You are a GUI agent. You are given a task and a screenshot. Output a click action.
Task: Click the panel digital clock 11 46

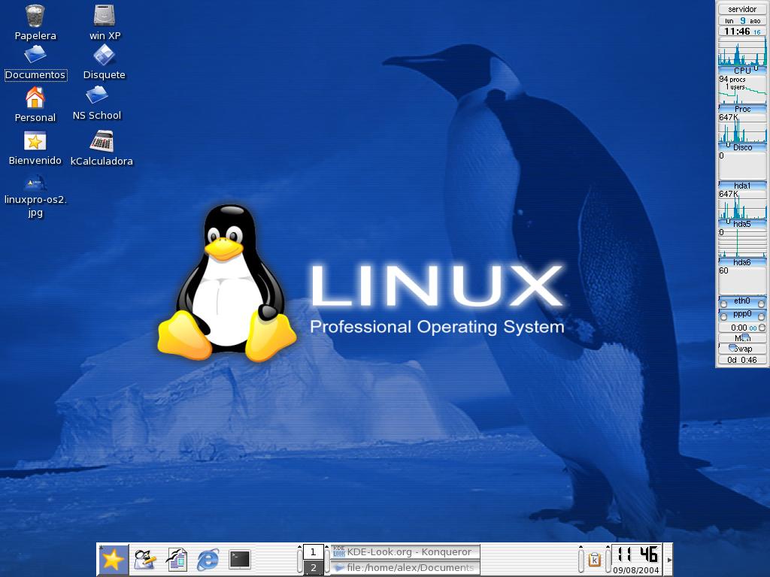tap(637, 554)
